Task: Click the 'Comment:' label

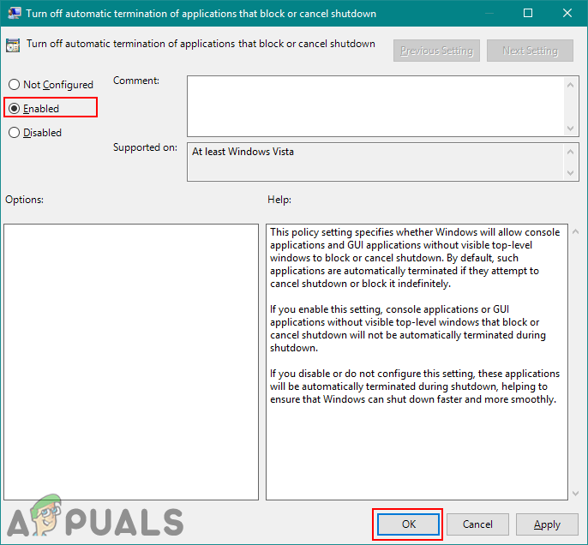Action: tap(136, 81)
